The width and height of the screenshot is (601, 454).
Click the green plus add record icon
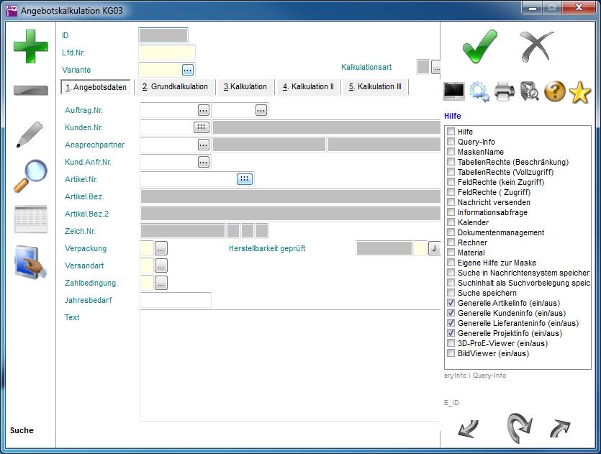(31, 47)
